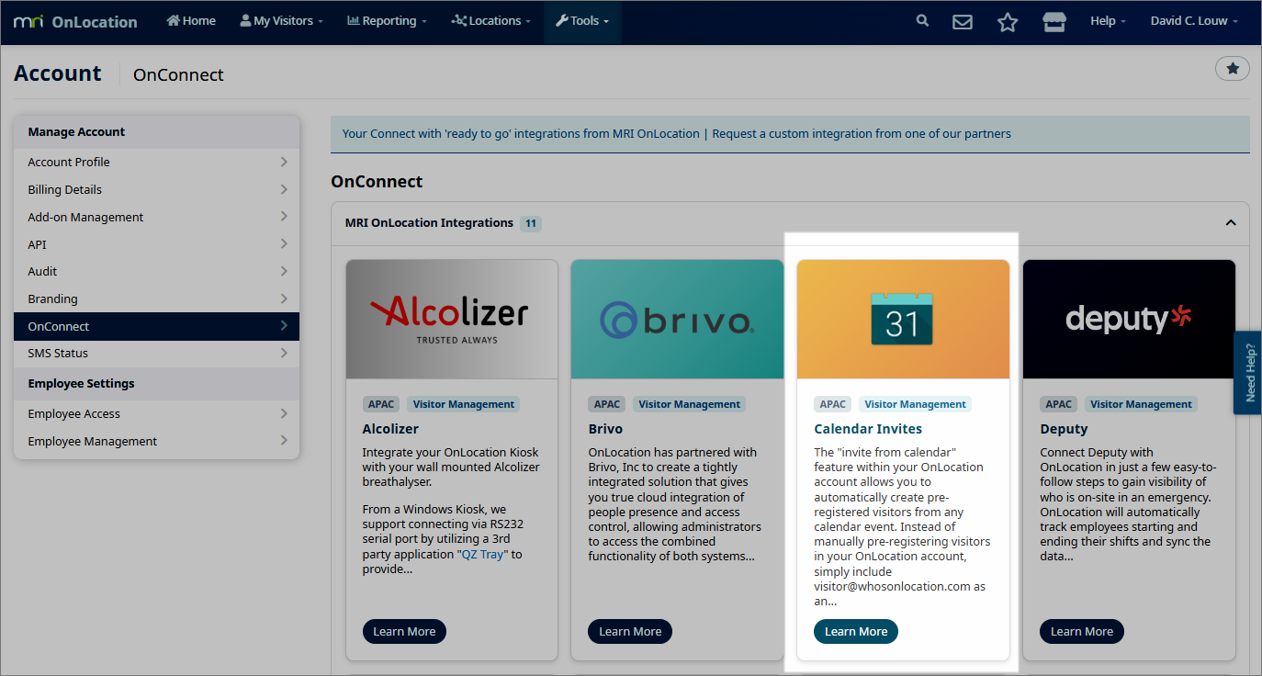Click the MRI OnLocation logo

(x=75, y=21)
